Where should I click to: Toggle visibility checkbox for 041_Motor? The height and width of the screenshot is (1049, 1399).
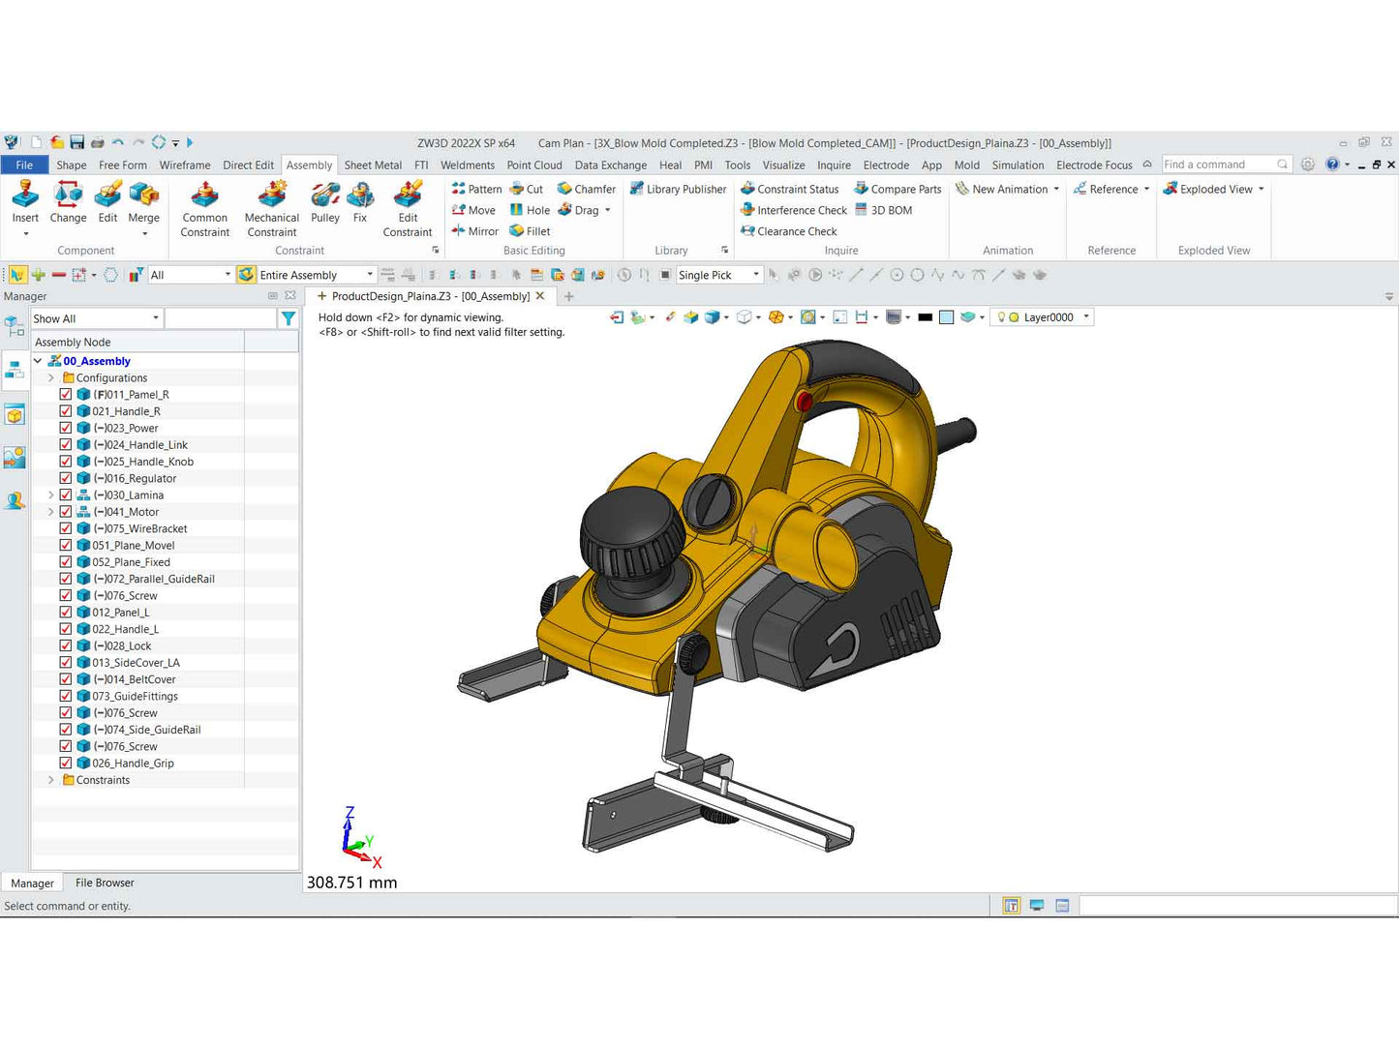(x=66, y=512)
